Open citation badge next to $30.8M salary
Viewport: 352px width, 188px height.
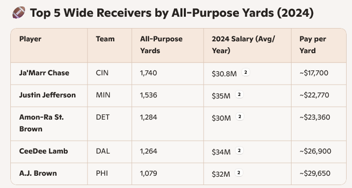(246, 72)
